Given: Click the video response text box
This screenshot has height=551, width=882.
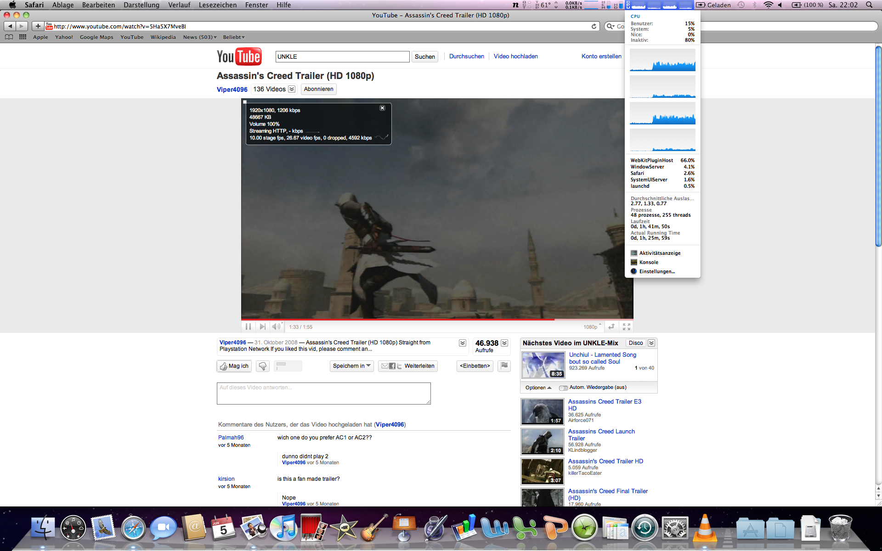Looking at the screenshot, I should (324, 394).
